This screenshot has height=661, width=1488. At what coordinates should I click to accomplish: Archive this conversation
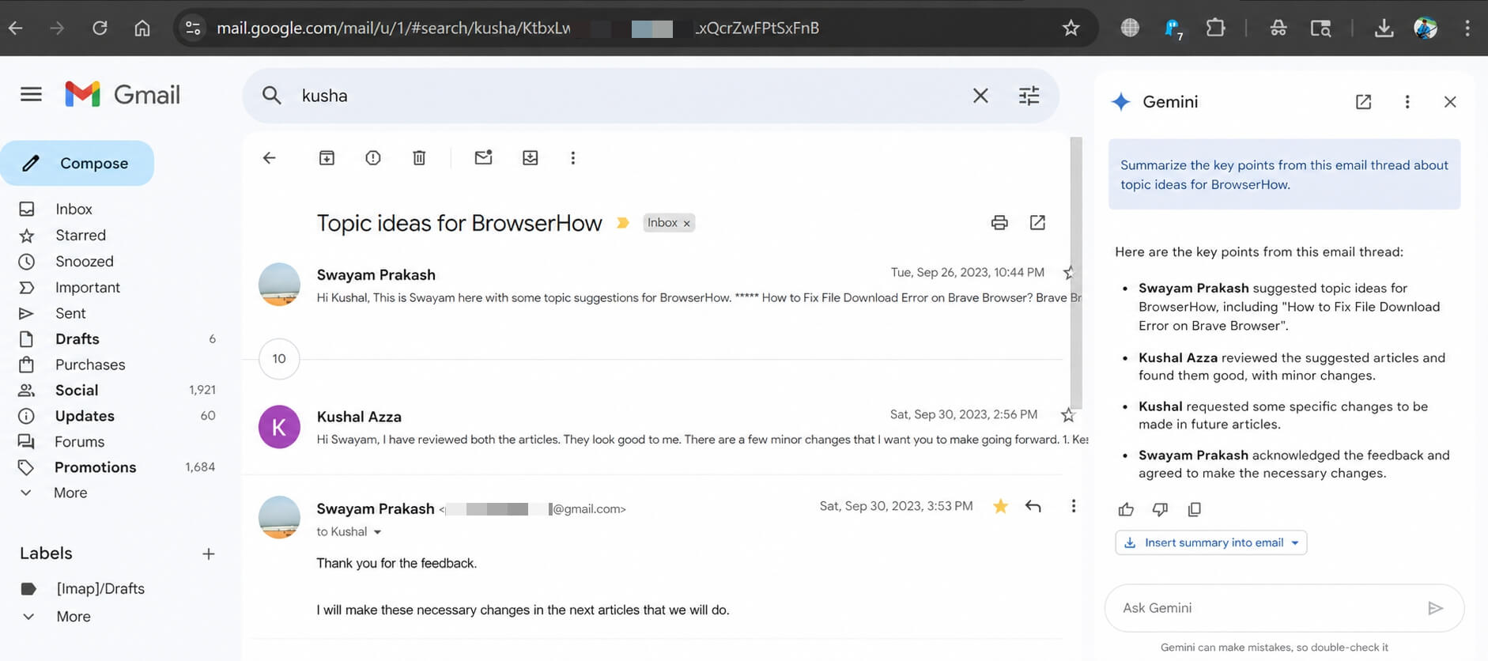327,158
